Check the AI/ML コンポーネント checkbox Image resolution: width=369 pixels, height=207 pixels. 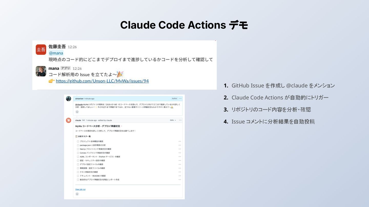tap(78, 157)
